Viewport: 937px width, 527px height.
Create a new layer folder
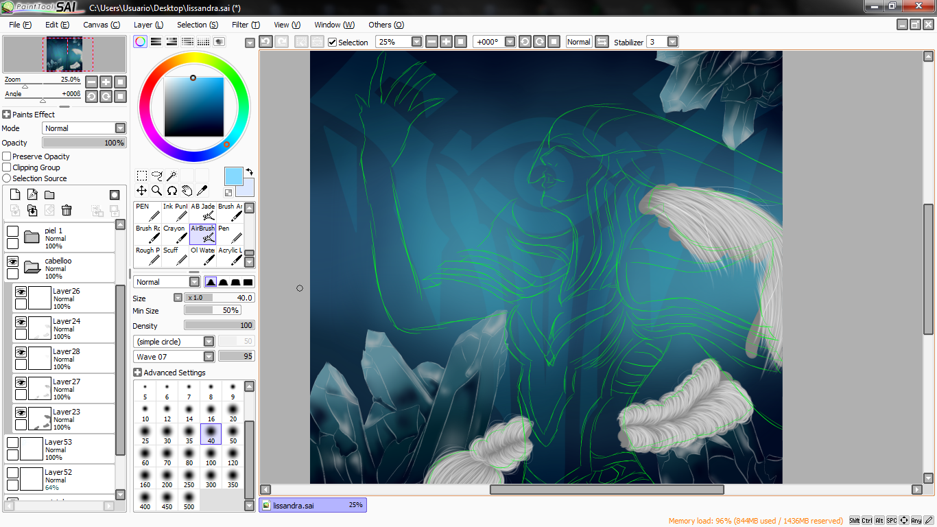[49, 195]
